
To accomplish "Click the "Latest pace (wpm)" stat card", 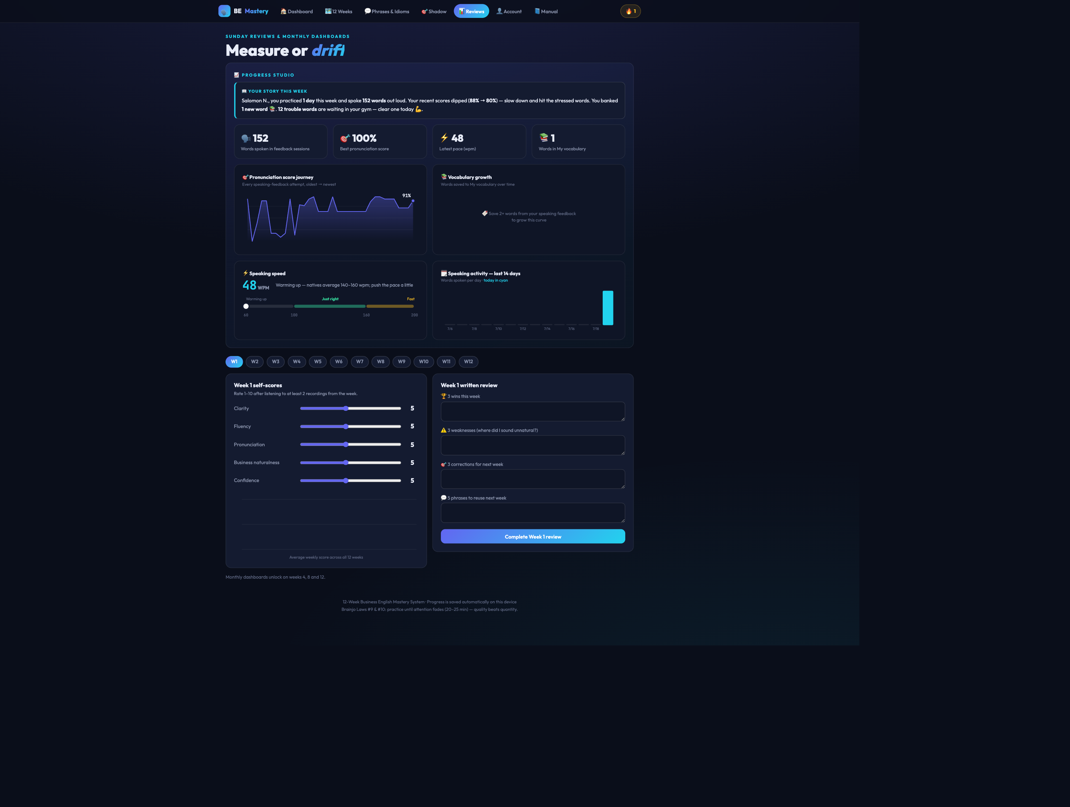I will click(479, 142).
